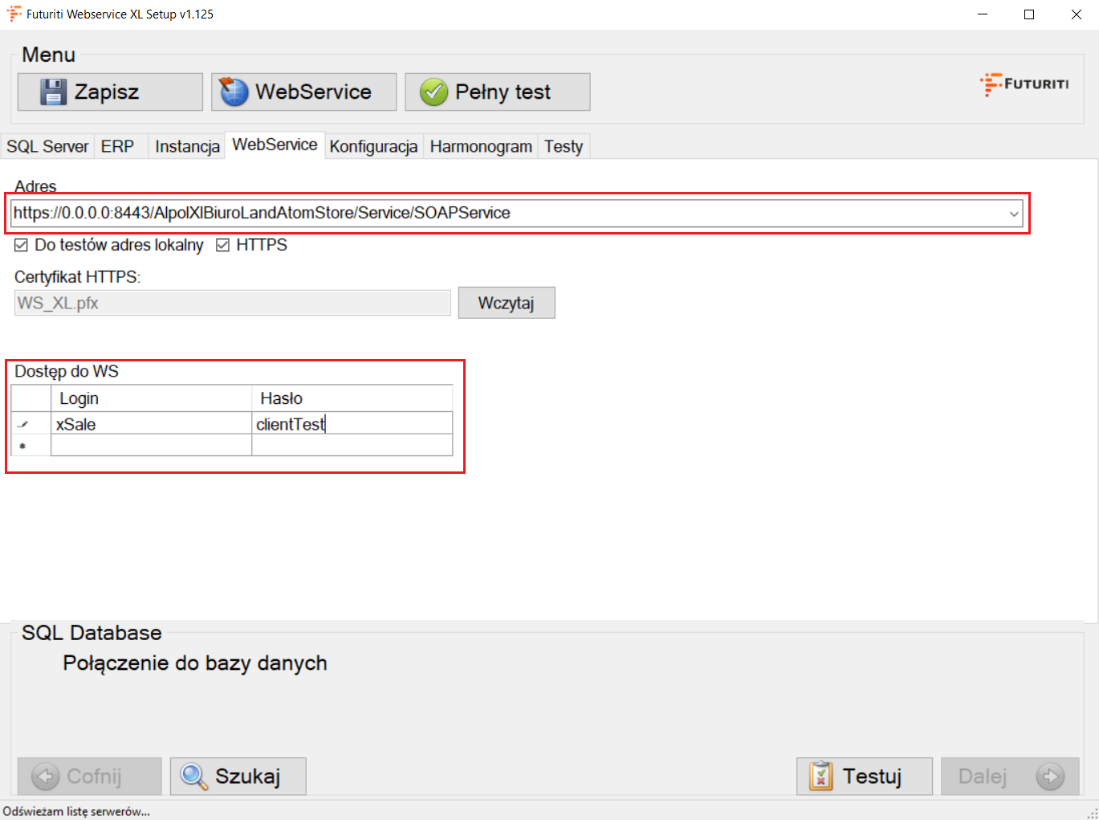
Task: Click the floppy disk Zapisz icon
Action: pos(53,92)
